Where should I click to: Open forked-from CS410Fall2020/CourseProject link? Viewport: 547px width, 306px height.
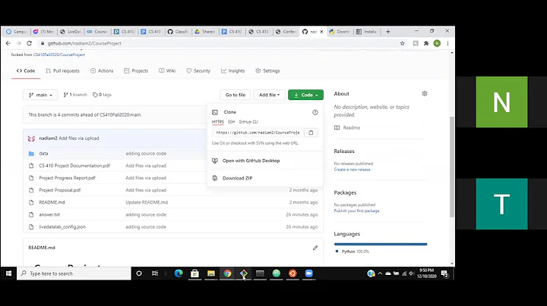pyautogui.click(x=59, y=55)
